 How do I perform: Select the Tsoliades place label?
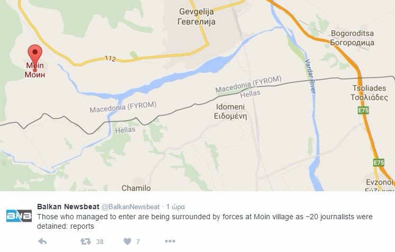pyautogui.click(x=369, y=92)
